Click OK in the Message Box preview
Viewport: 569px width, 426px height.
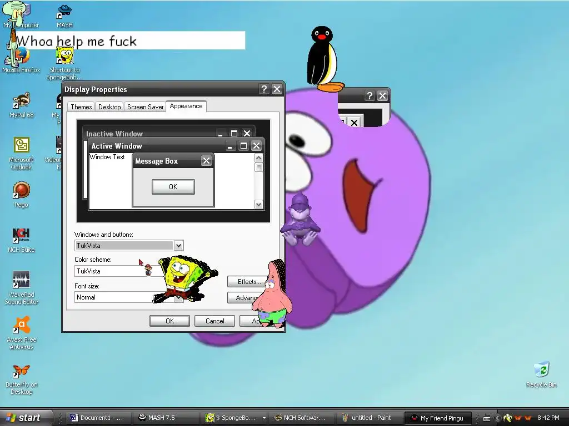[x=173, y=186]
